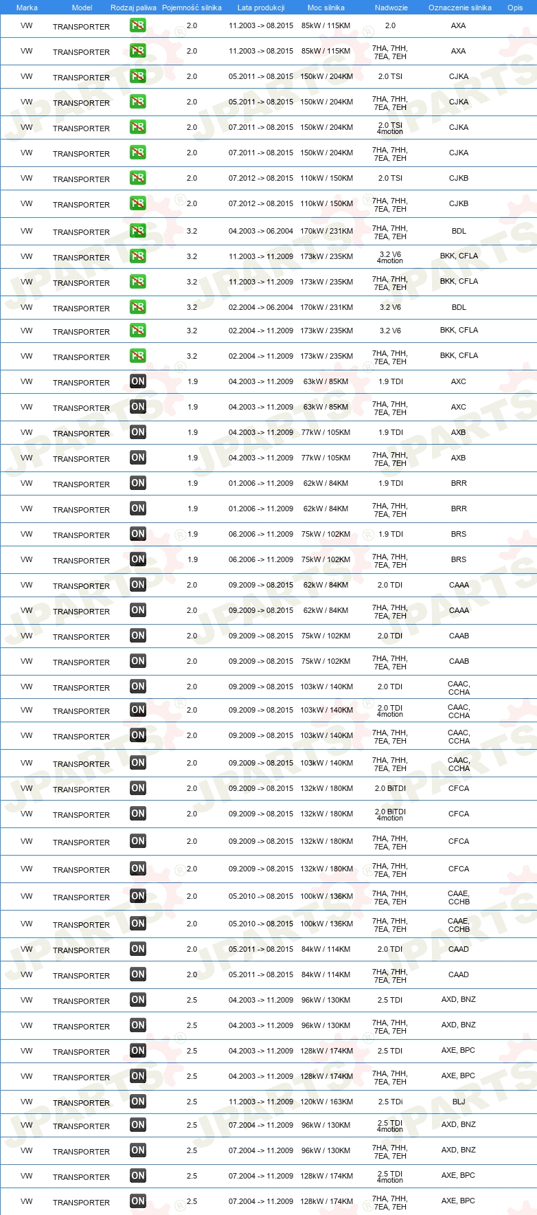Select the ON icon in the 07.2004 2.5 TDI 4motion AXE, BPC row
The height and width of the screenshot is (1215, 537).
(x=138, y=1176)
